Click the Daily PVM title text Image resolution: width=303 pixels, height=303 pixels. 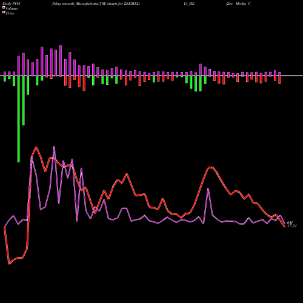click(12, 4)
